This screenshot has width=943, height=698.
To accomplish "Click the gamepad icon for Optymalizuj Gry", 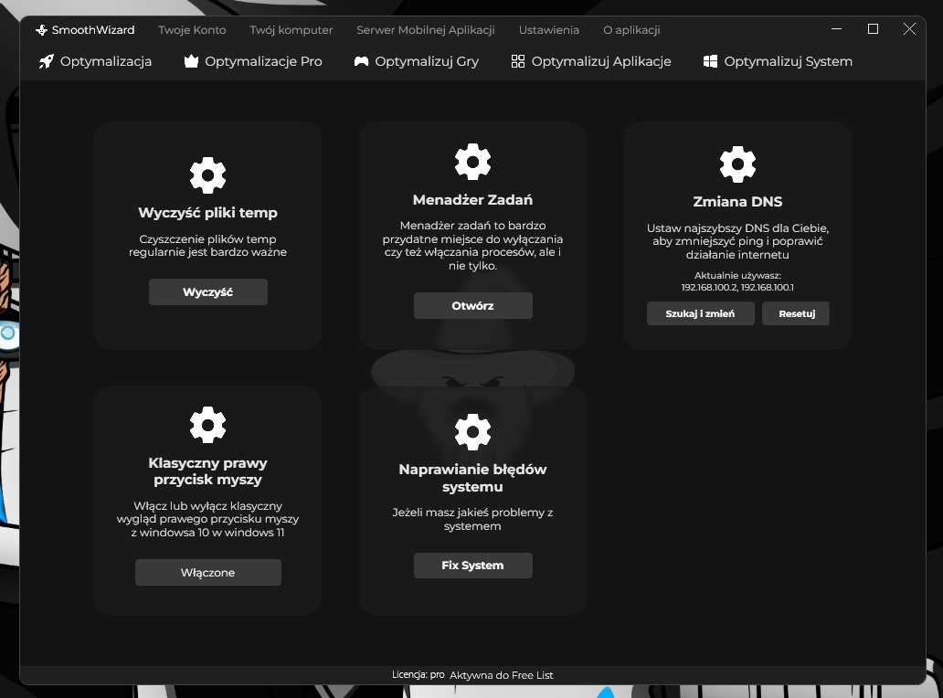I will (x=361, y=61).
